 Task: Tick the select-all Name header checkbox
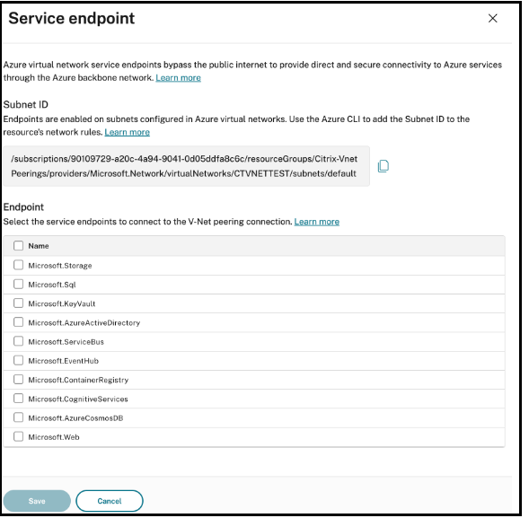[x=18, y=245]
